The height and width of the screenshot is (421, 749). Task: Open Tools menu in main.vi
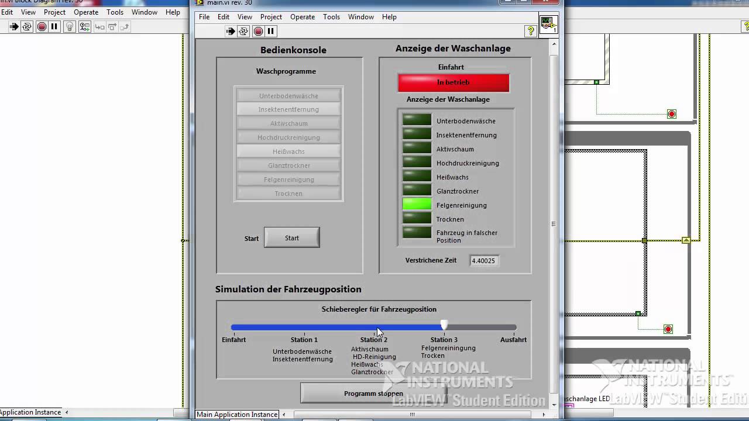331,17
